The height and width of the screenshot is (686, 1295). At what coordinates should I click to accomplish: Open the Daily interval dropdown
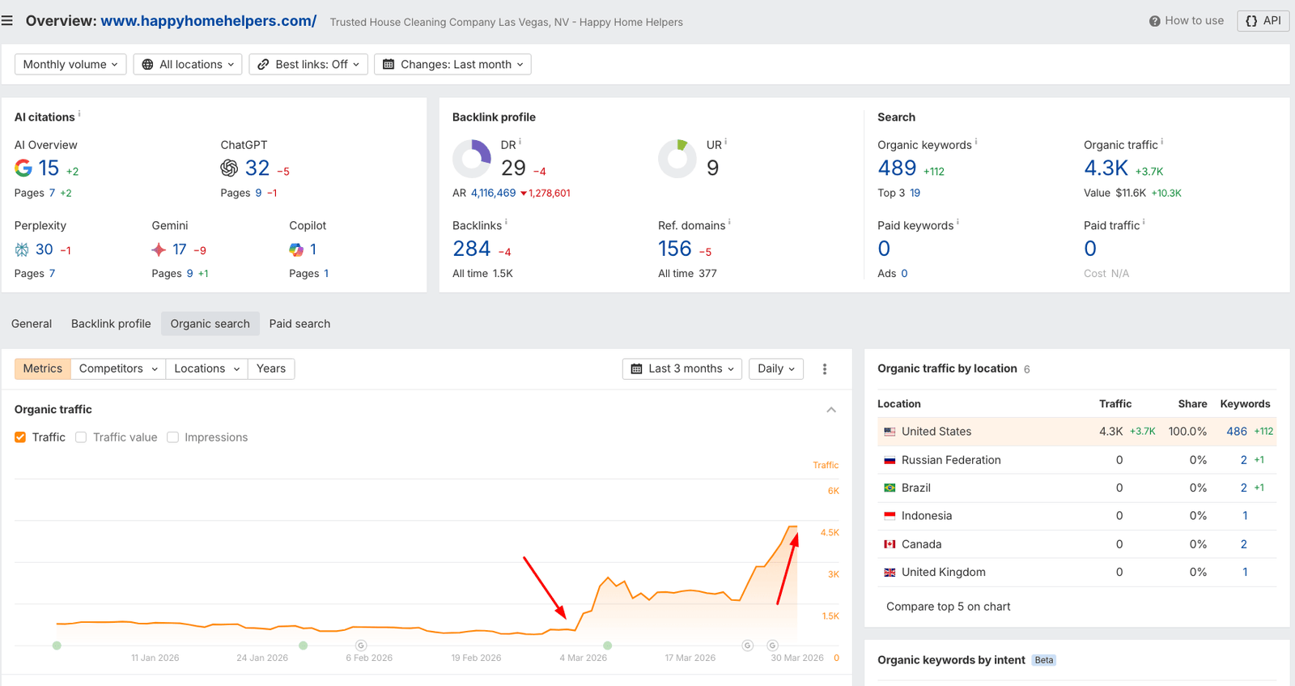tap(775, 369)
